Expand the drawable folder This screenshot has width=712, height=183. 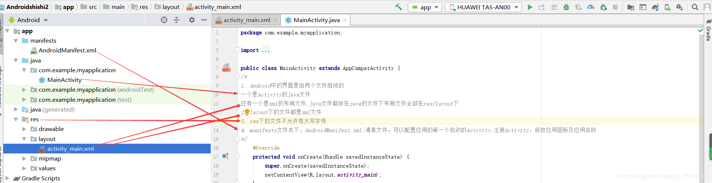pyautogui.click(x=24, y=129)
